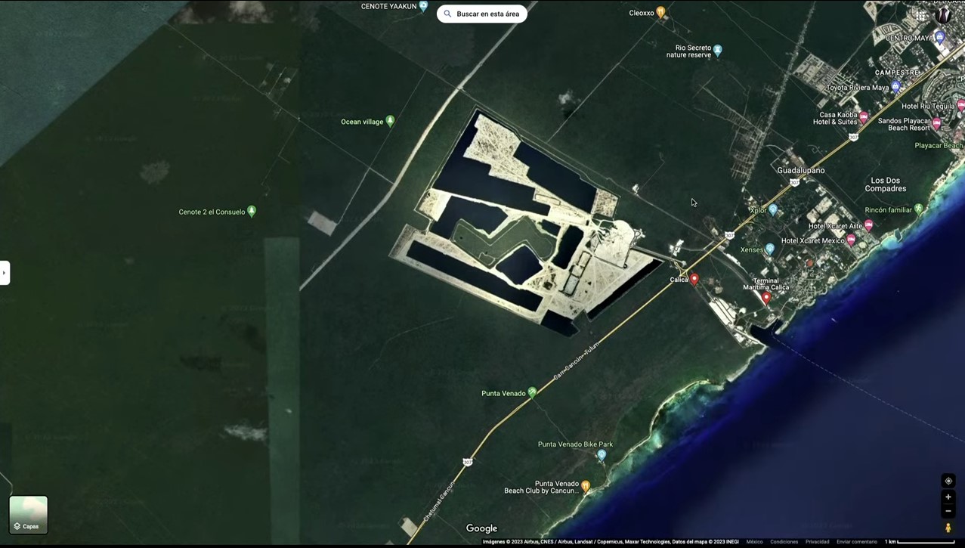Open Punta Venado Bike Park marker

point(602,454)
